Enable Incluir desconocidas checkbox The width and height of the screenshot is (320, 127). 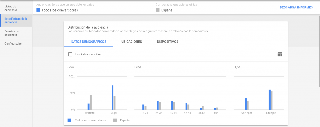point(70,54)
